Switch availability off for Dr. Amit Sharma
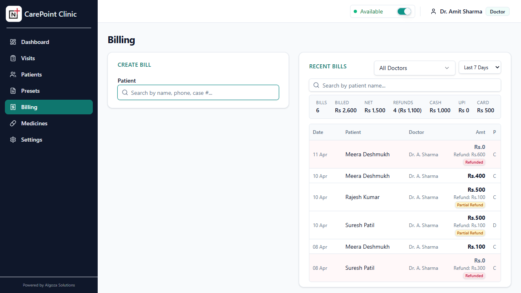The image size is (521, 293). coord(404,11)
